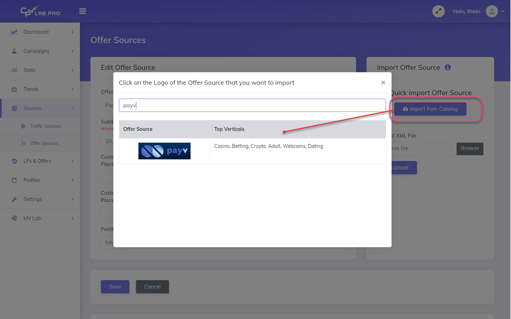The image size is (511, 319).
Task: Click the Edit Offer Source panel title
Action: 128,68
